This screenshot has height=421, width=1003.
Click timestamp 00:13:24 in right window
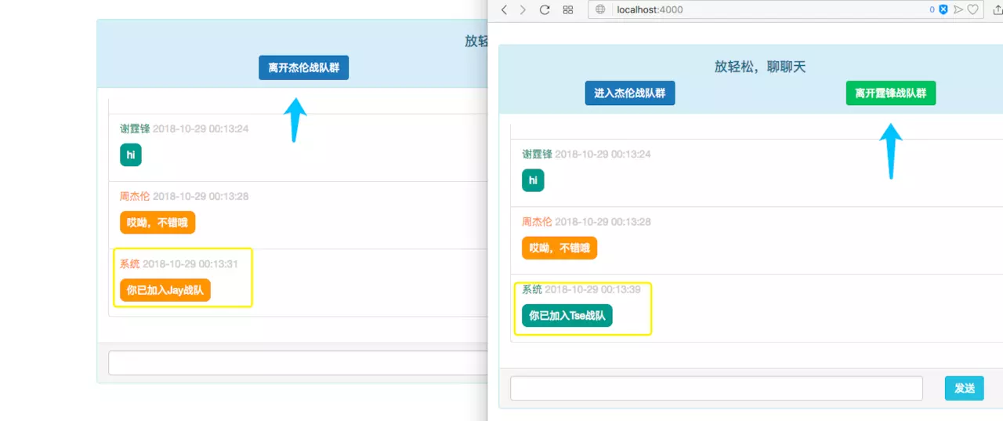(603, 154)
